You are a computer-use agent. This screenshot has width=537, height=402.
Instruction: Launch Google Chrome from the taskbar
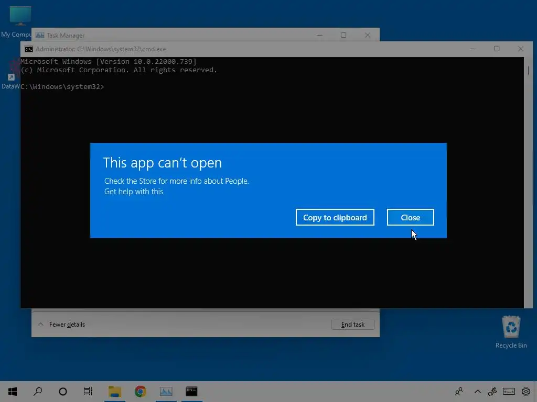pyautogui.click(x=140, y=392)
